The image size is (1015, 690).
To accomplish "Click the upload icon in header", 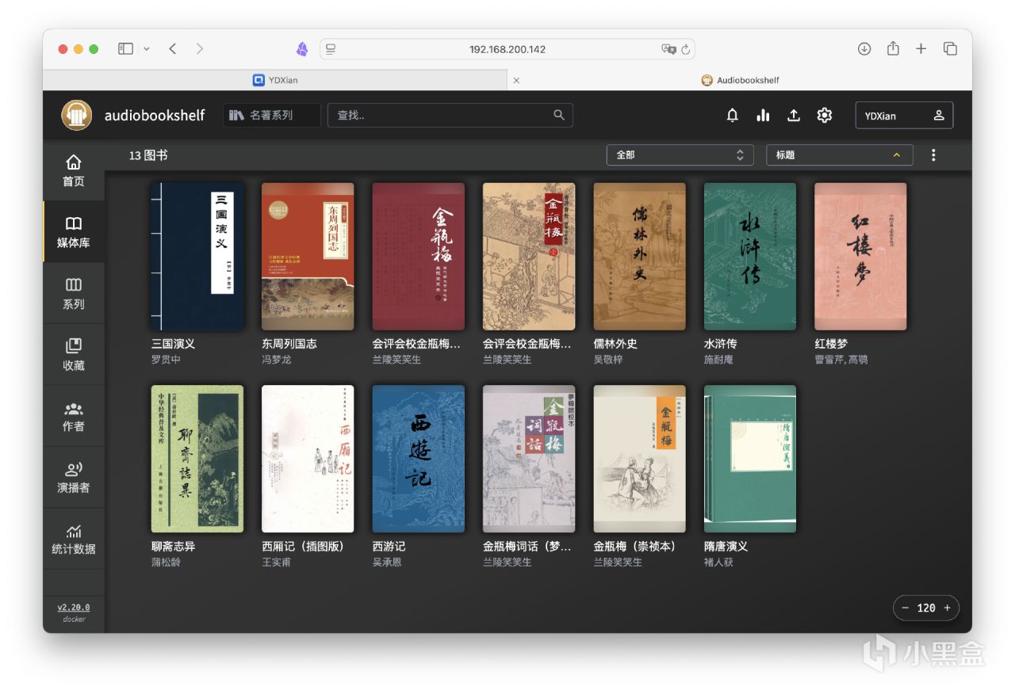I will pyautogui.click(x=794, y=116).
